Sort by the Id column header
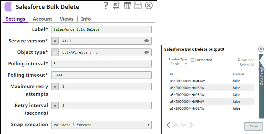 [171, 74]
